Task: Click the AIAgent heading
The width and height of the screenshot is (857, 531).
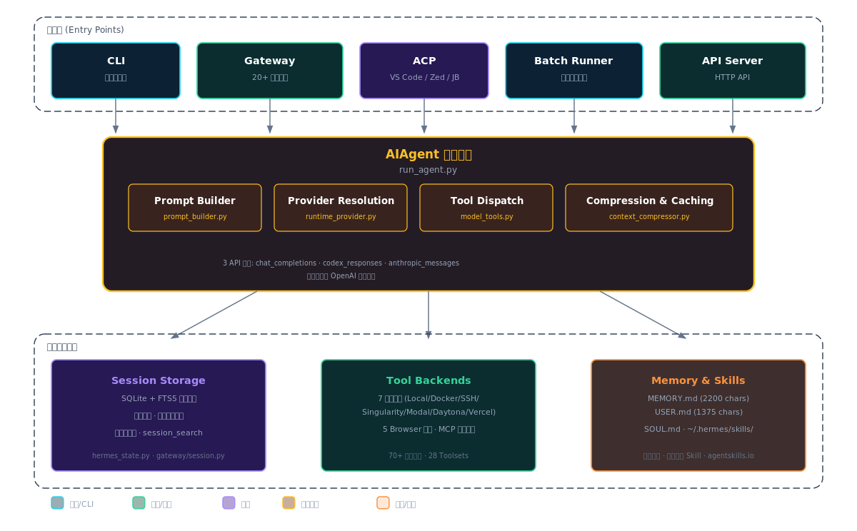Action: [428, 154]
